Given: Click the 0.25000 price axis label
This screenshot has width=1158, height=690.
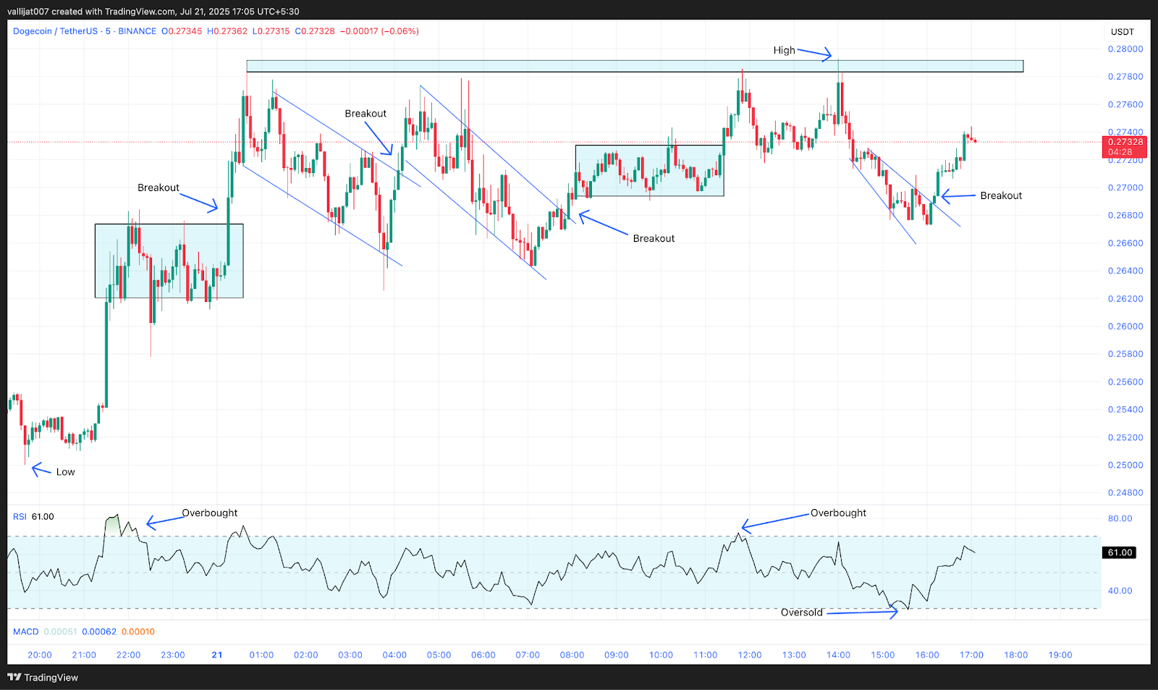Looking at the screenshot, I should (1125, 465).
